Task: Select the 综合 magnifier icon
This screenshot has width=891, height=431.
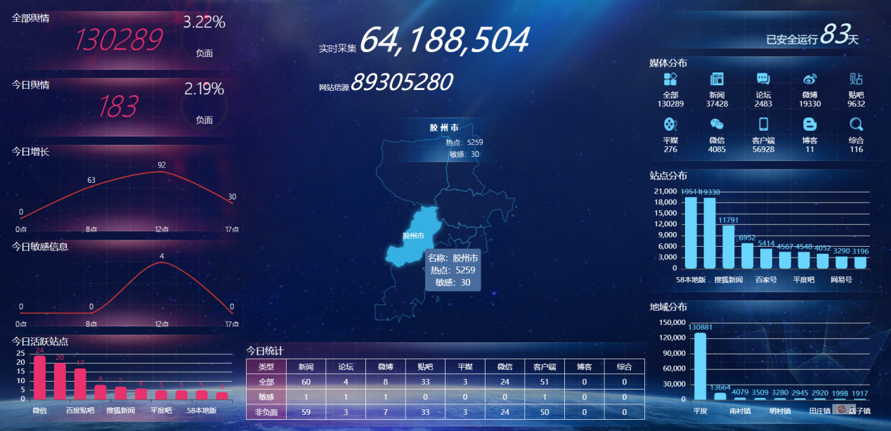Action: (x=856, y=124)
